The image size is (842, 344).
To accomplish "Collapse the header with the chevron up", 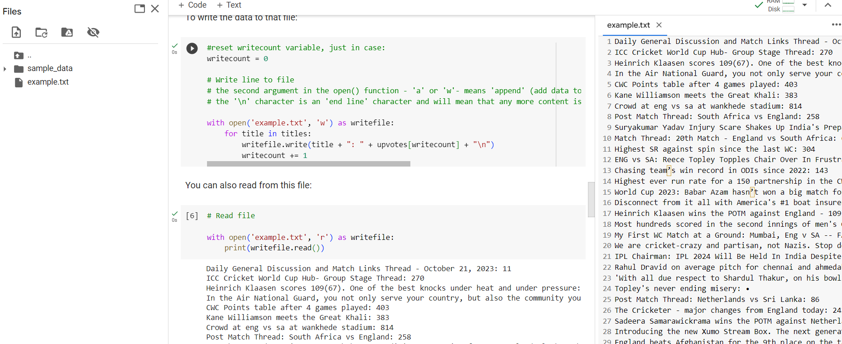I will [x=828, y=5].
